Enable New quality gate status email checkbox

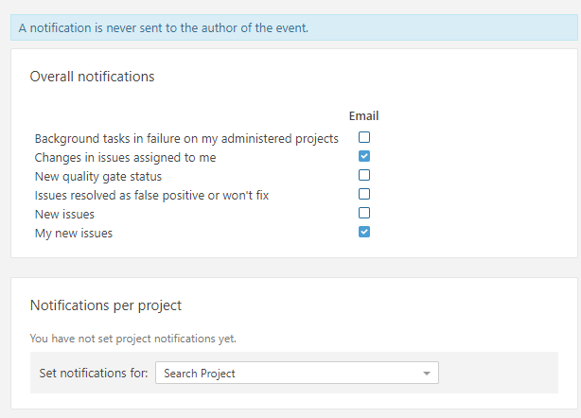364,176
